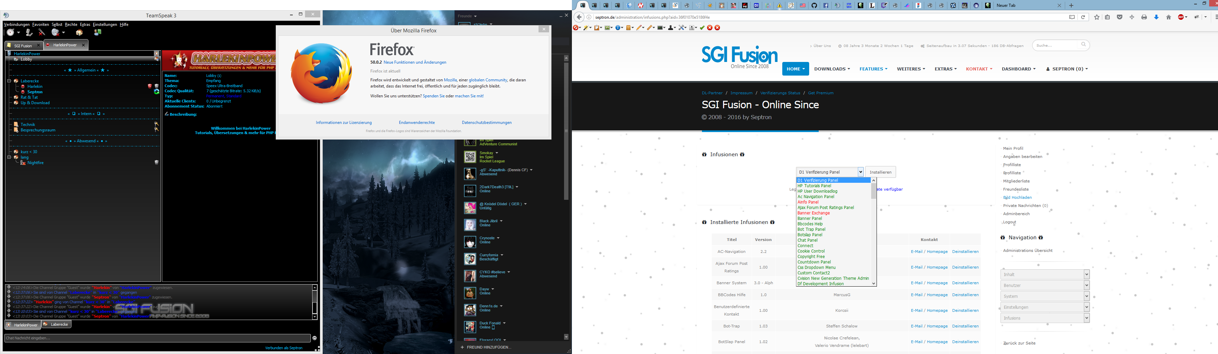The image size is (1218, 354).
Task: Toggle away status clock icon in TeamSpeak toolbar
Action: (x=11, y=32)
